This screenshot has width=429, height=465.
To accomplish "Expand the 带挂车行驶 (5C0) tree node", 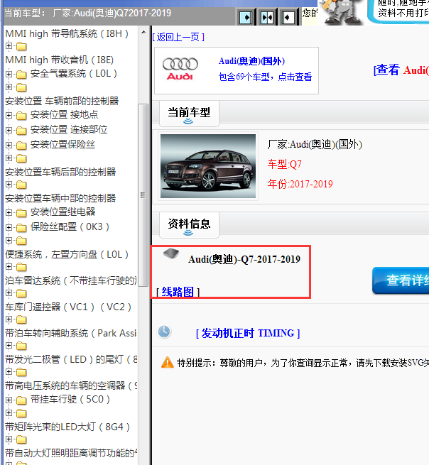I will [9, 400].
